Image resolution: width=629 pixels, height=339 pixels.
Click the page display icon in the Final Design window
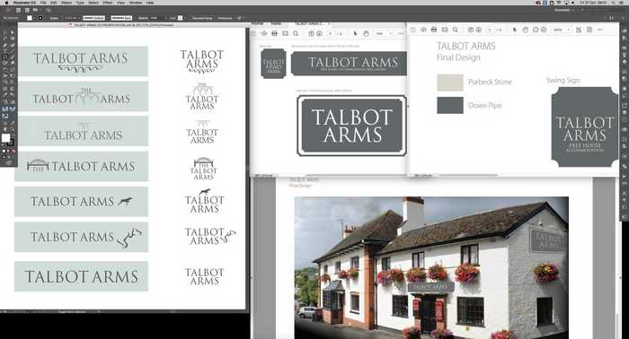(x=589, y=30)
